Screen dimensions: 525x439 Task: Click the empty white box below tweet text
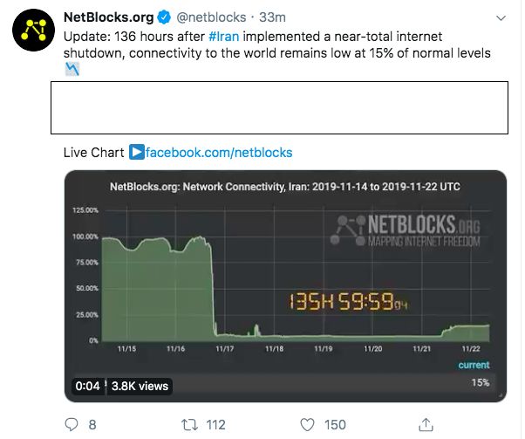click(x=285, y=106)
